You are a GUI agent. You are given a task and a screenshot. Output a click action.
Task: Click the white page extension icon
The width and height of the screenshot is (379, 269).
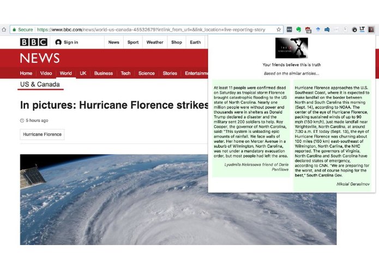click(345, 29)
